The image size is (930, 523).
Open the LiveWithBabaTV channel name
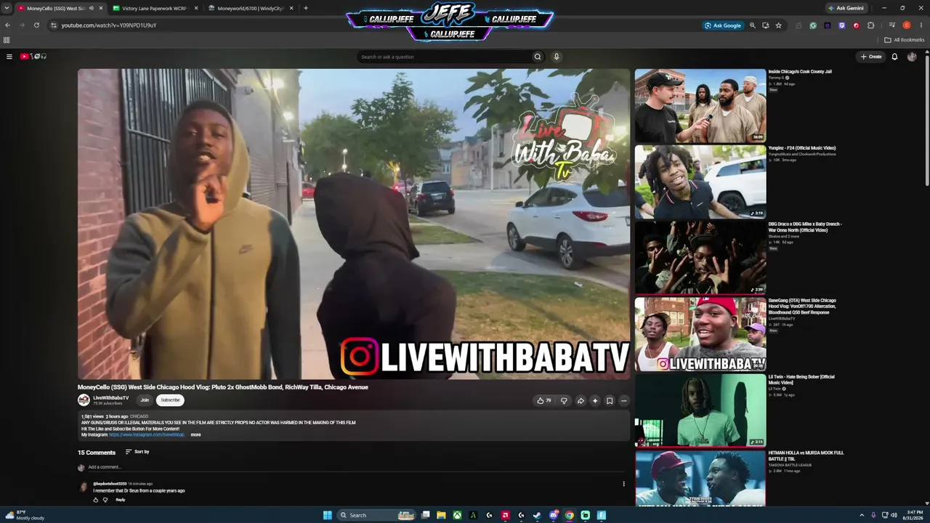click(x=111, y=398)
